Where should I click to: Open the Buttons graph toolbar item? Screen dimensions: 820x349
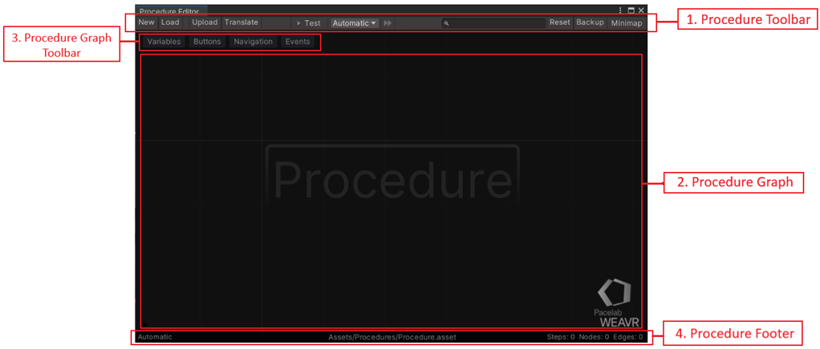pos(207,42)
